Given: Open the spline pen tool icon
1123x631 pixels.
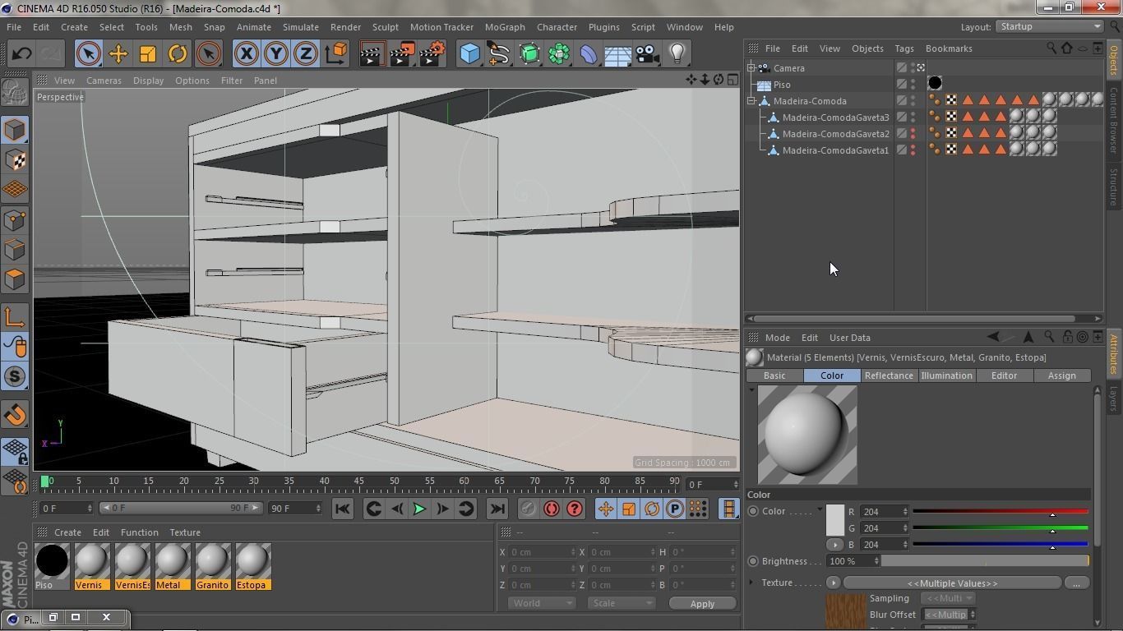Looking at the screenshot, I should (499, 54).
